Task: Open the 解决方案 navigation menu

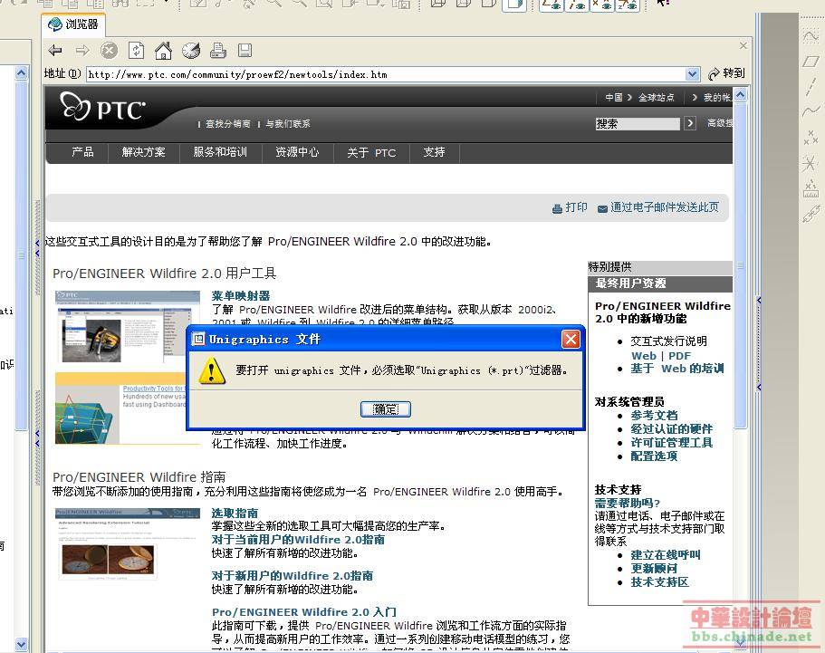Action: click(x=143, y=152)
